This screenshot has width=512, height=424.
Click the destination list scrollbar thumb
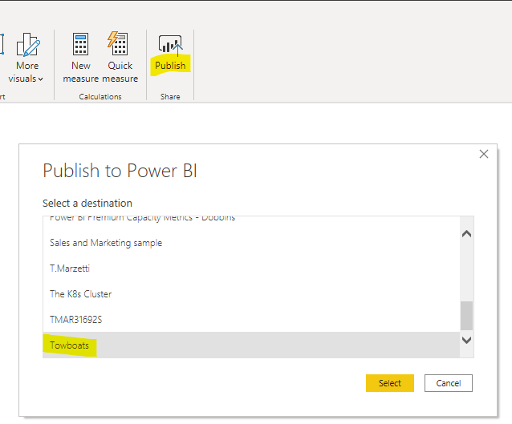pos(466,315)
